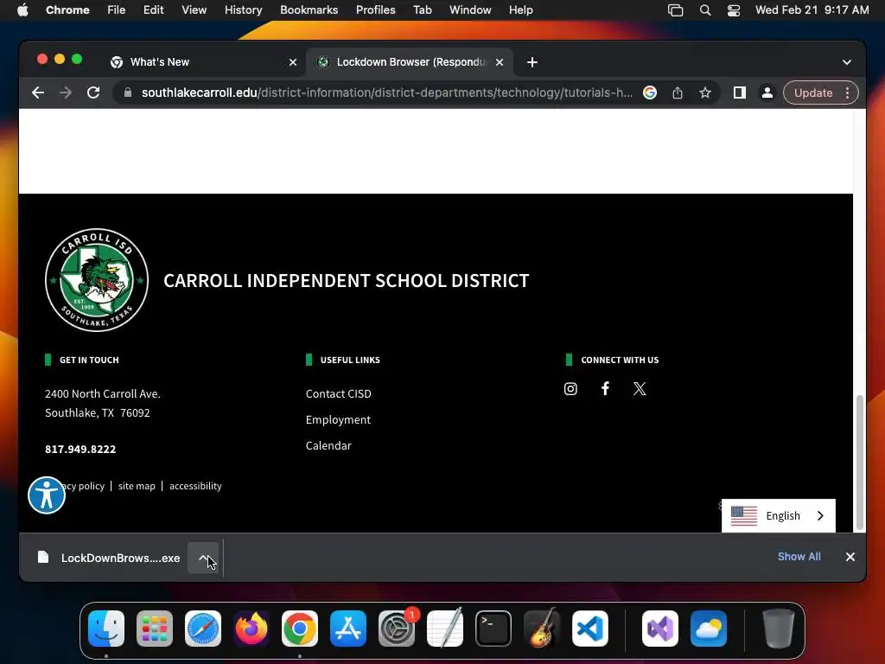Open the downloaded LockDownBrowser exe file
The width and height of the screenshot is (885, 664).
[110, 558]
